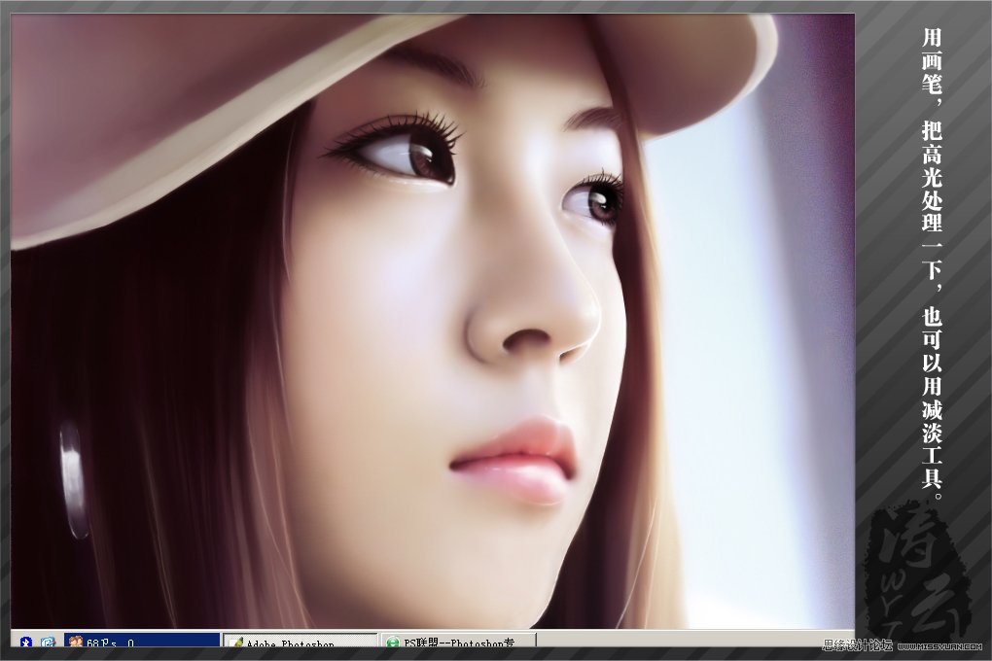Switch to the Adobe Photoshop taskbar window

pos(300,644)
